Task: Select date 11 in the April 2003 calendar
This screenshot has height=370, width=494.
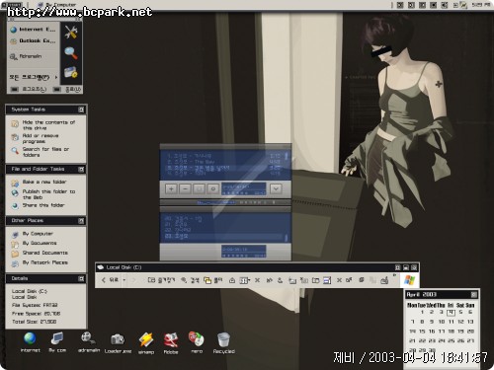Action: [451, 322]
